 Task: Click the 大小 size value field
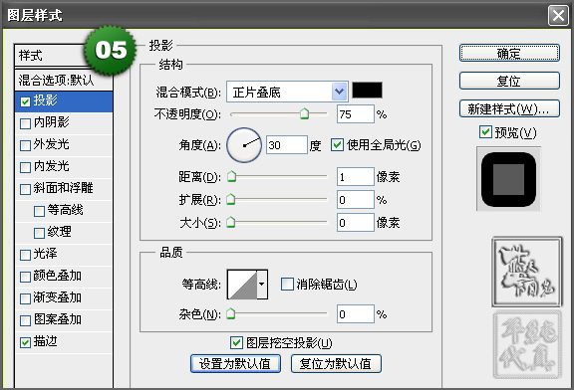click(x=356, y=222)
